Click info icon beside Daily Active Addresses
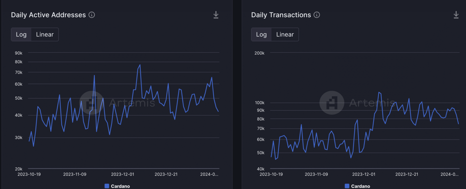The image size is (466, 189). click(x=92, y=15)
